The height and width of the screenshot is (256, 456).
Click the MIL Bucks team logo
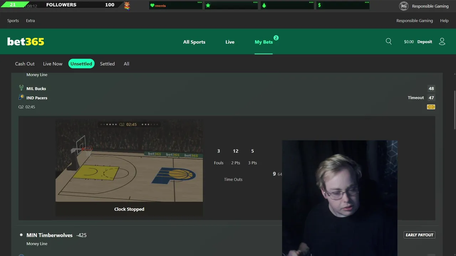[21, 88]
